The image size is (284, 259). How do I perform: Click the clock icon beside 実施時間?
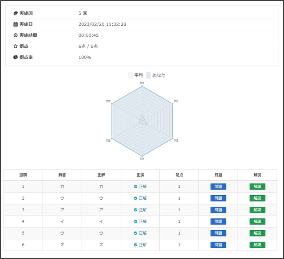click(x=16, y=35)
